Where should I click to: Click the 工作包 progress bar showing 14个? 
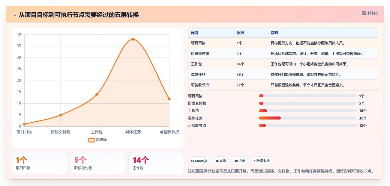pyautogui.click(x=307, y=111)
